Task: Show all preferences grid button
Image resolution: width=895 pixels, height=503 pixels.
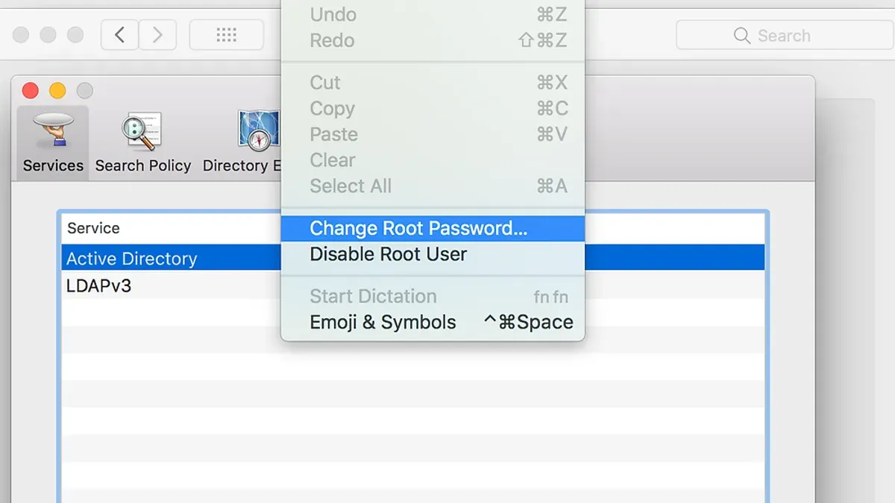Action: coord(226,35)
